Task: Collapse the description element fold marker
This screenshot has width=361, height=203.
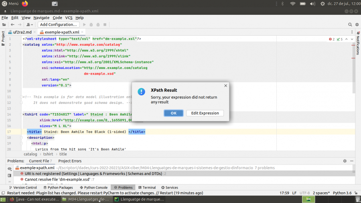Action: point(21,138)
